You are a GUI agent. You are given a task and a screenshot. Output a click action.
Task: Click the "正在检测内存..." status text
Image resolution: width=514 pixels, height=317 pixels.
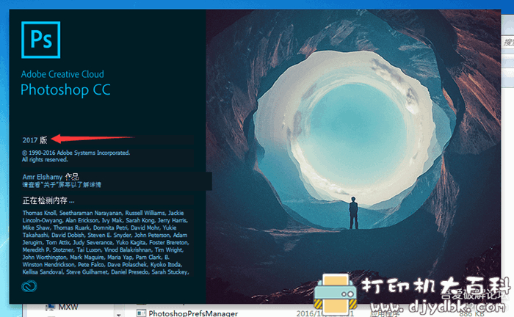48,200
